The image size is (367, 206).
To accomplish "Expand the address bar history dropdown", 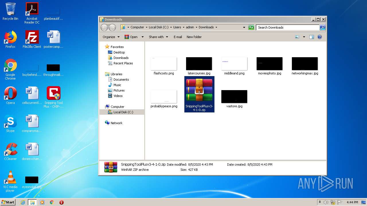I will 244,27.
